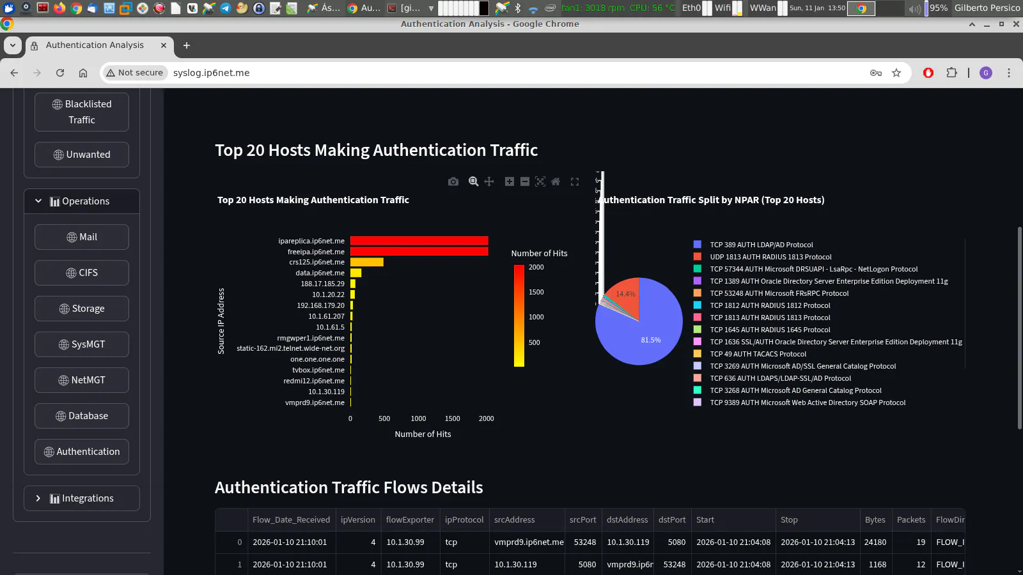
Task: Open the panel window list dropdown arrow
Action: coord(431,8)
